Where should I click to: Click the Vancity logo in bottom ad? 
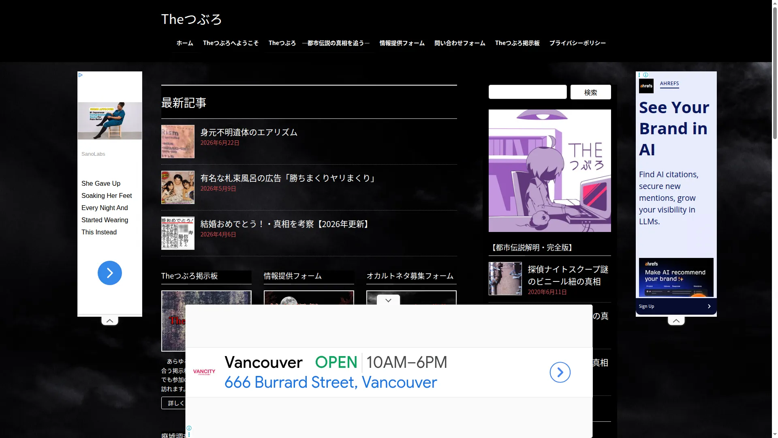point(204,372)
